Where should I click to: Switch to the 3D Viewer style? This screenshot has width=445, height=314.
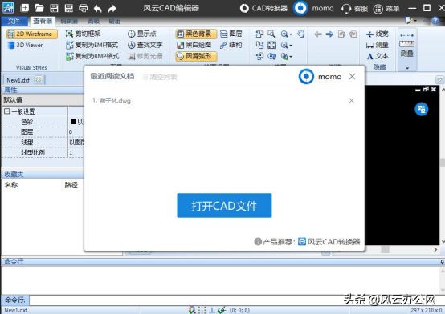[x=25, y=46]
